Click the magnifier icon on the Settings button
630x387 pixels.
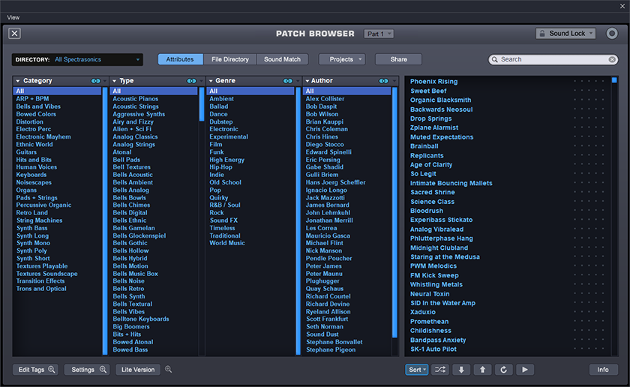[x=103, y=369]
